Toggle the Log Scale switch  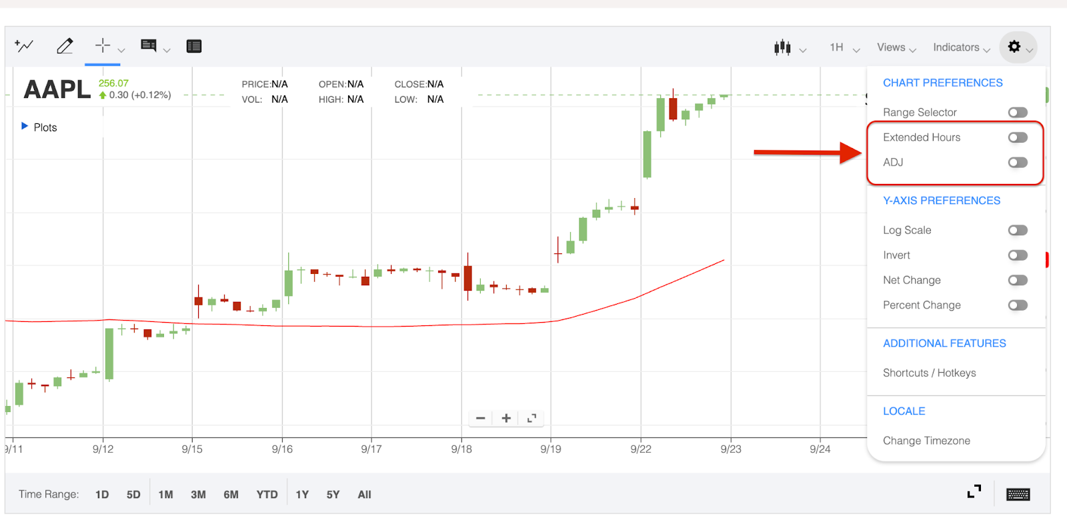(1018, 231)
